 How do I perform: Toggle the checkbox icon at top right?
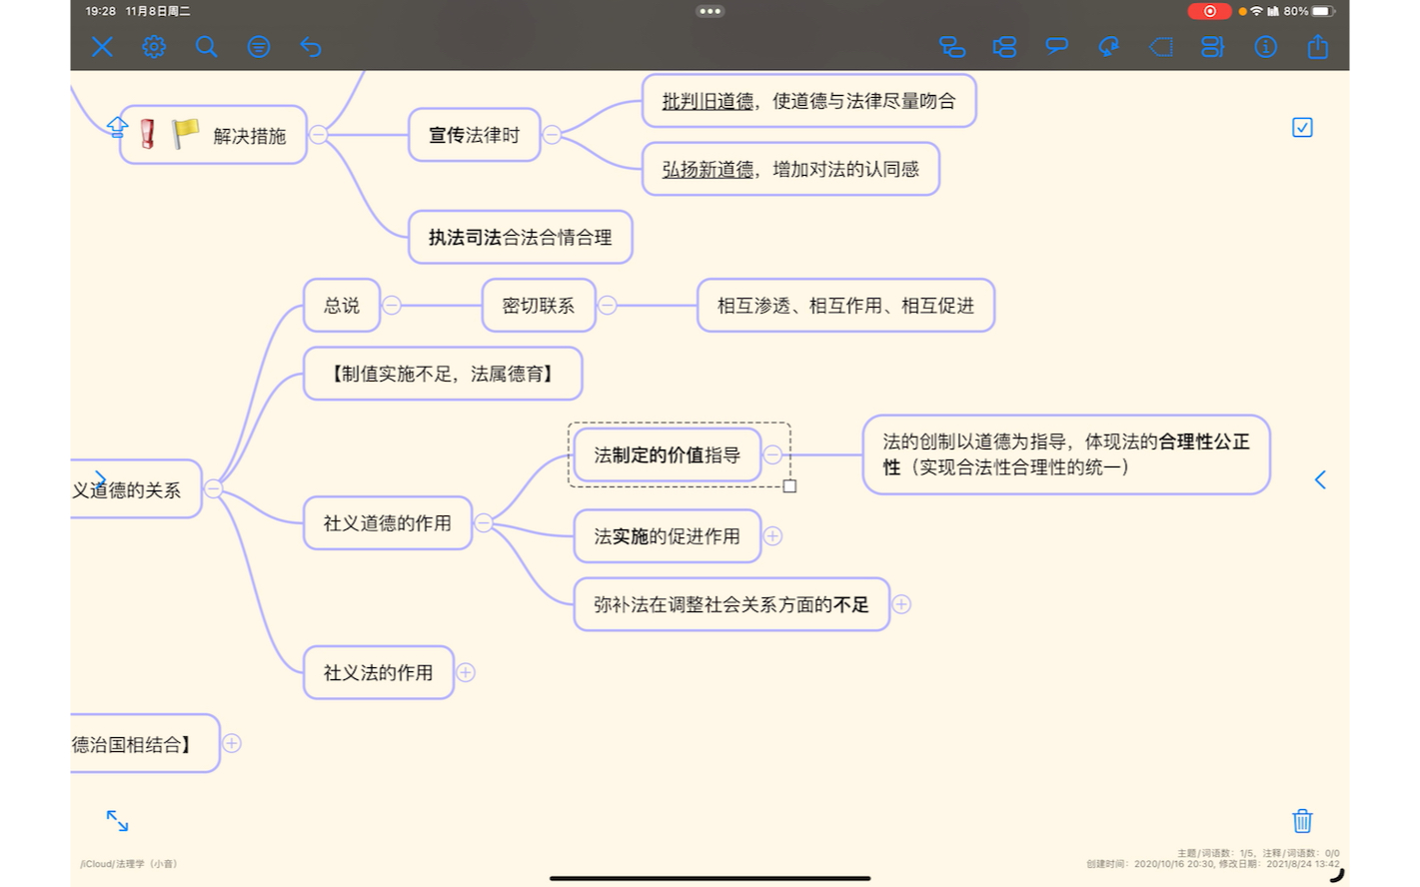coord(1302,127)
